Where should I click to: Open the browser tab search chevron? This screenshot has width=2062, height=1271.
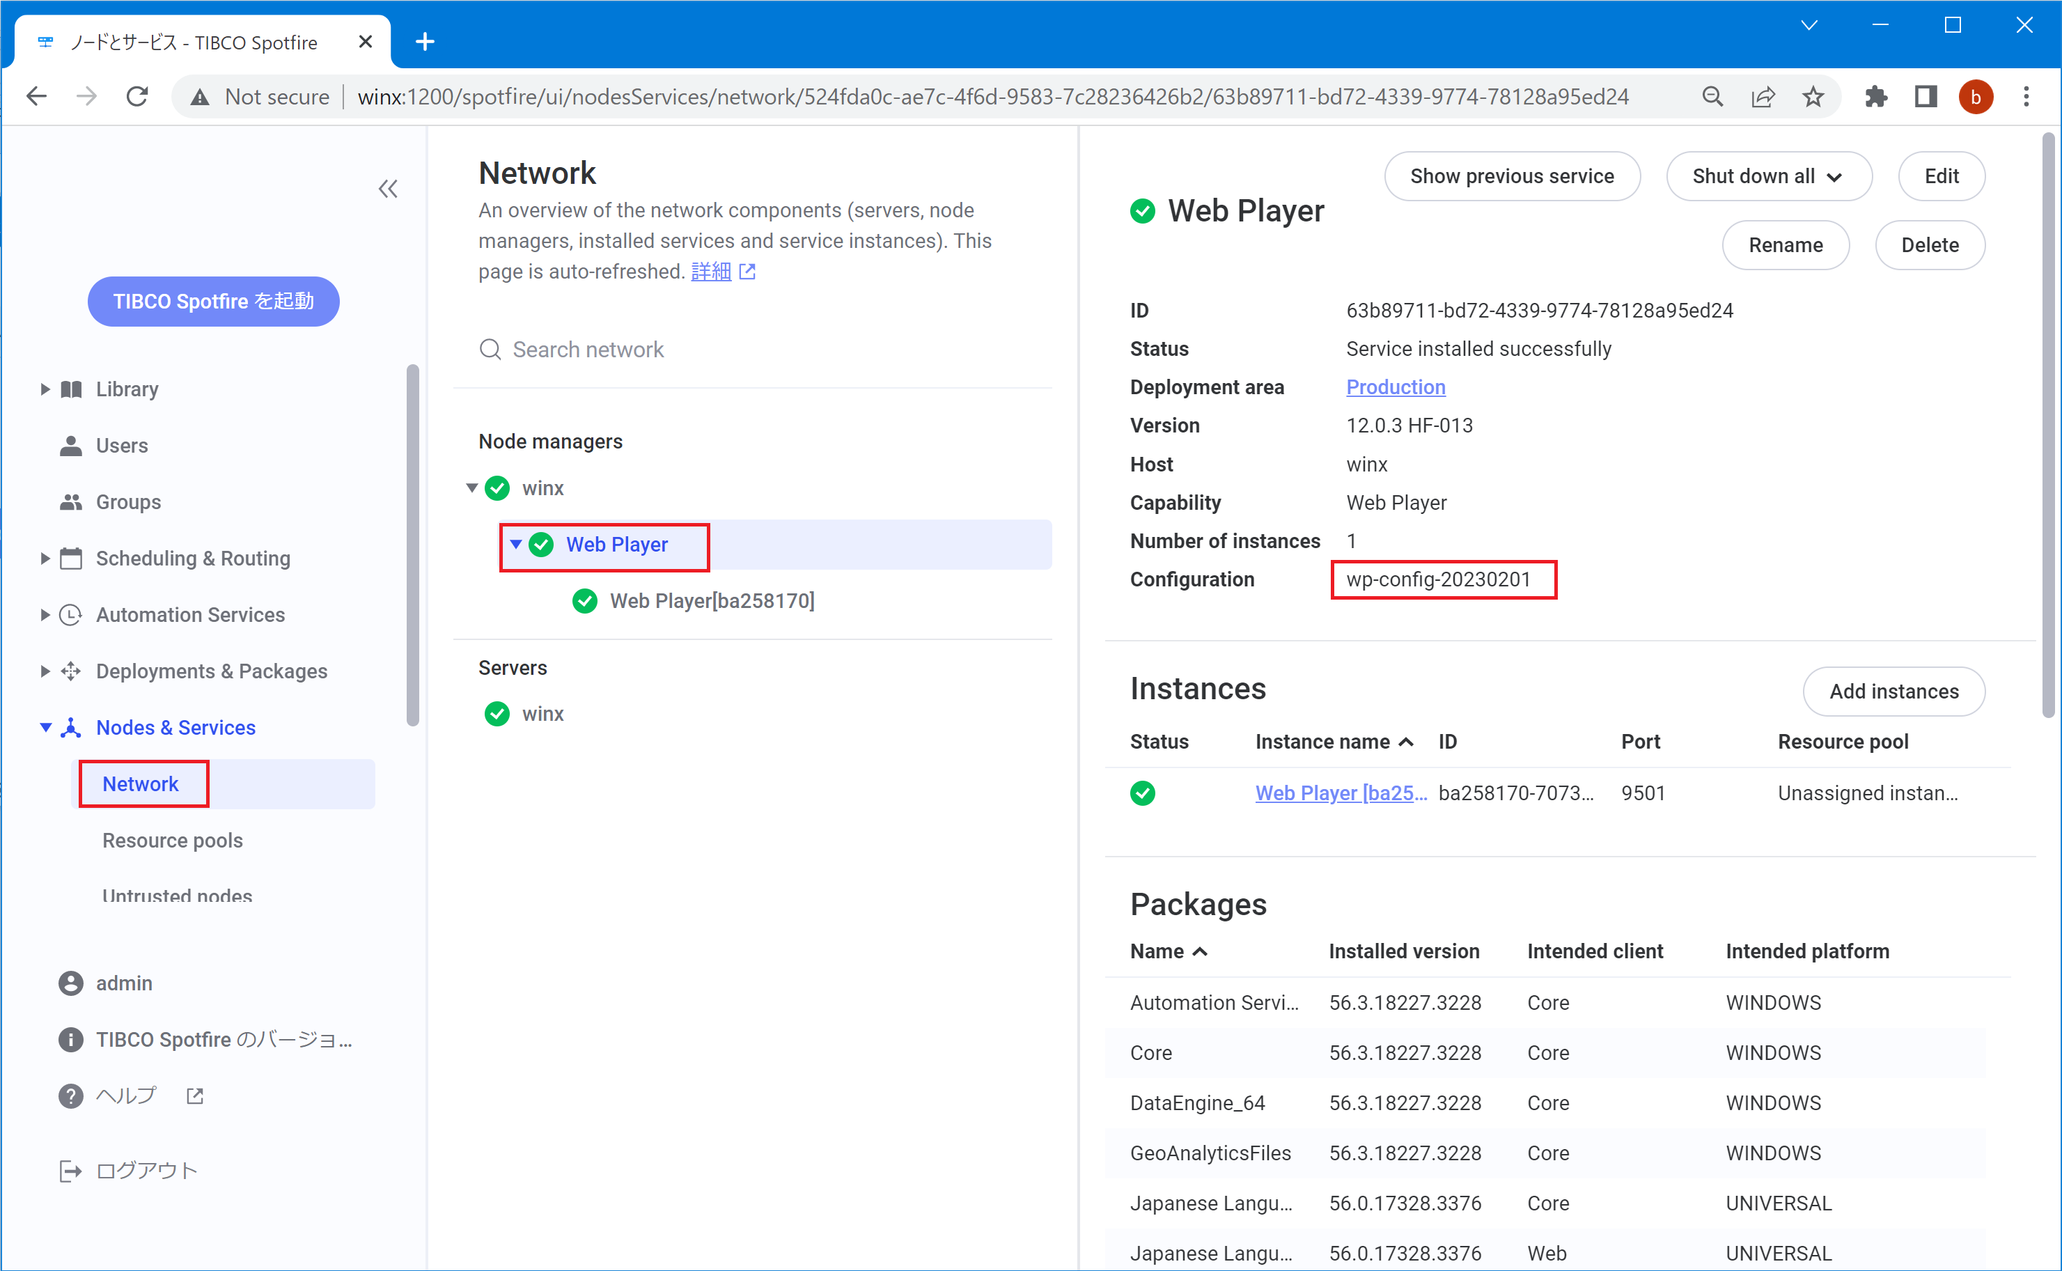click(x=1809, y=25)
